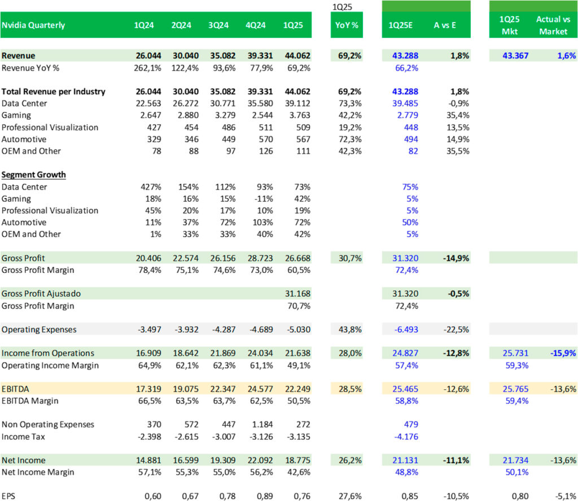Select the Automotive segment growth 4Q24 cell 103%
This screenshot has width=578, height=502.
point(257,222)
